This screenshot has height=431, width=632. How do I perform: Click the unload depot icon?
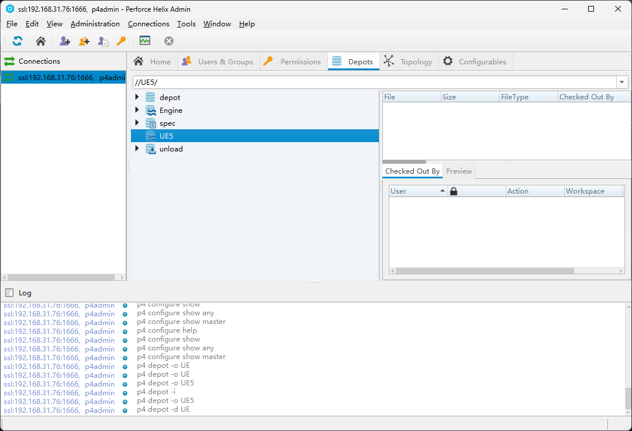pyautogui.click(x=150, y=149)
